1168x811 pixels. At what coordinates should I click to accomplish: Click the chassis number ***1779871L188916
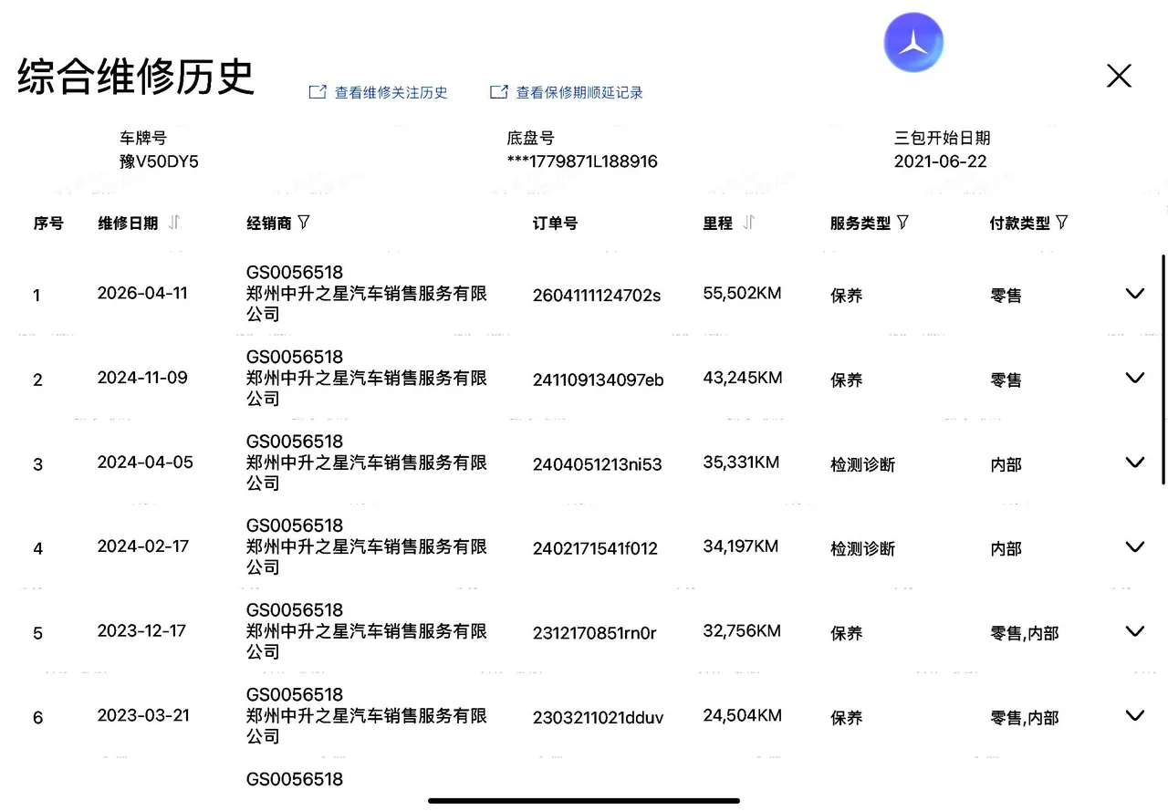pos(582,161)
